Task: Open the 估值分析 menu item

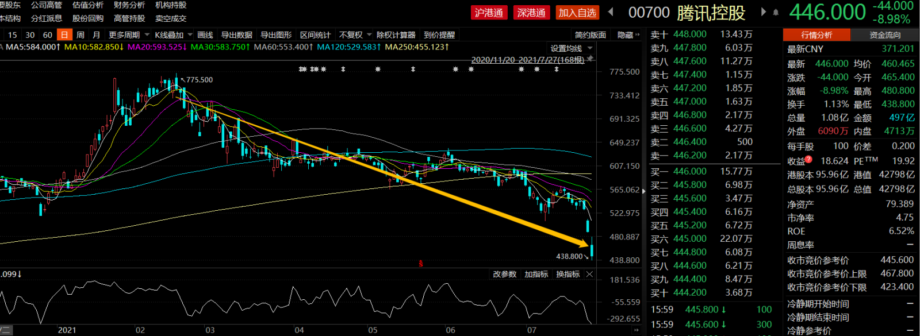Action: click(88, 5)
